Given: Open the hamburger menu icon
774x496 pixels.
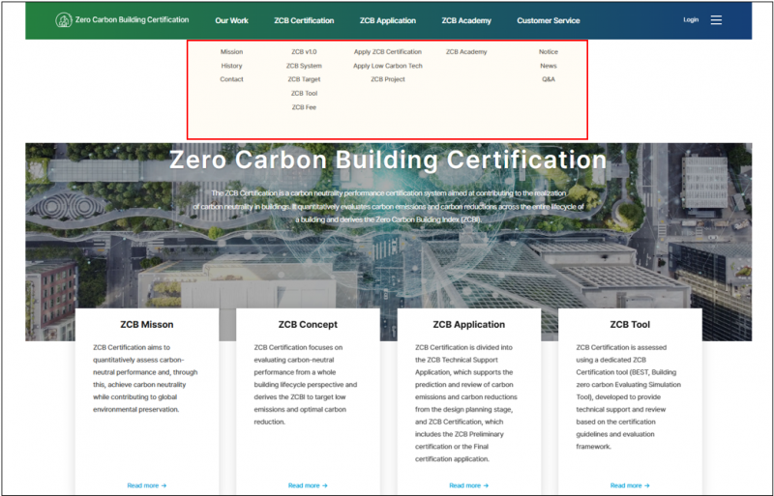Looking at the screenshot, I should [716, 20].
